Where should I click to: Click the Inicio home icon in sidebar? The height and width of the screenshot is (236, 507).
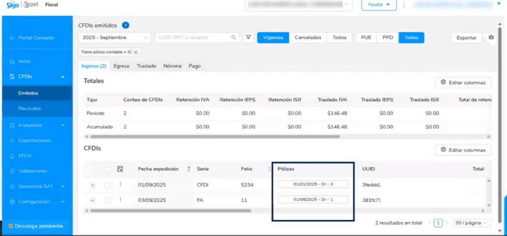coord(12,61)
